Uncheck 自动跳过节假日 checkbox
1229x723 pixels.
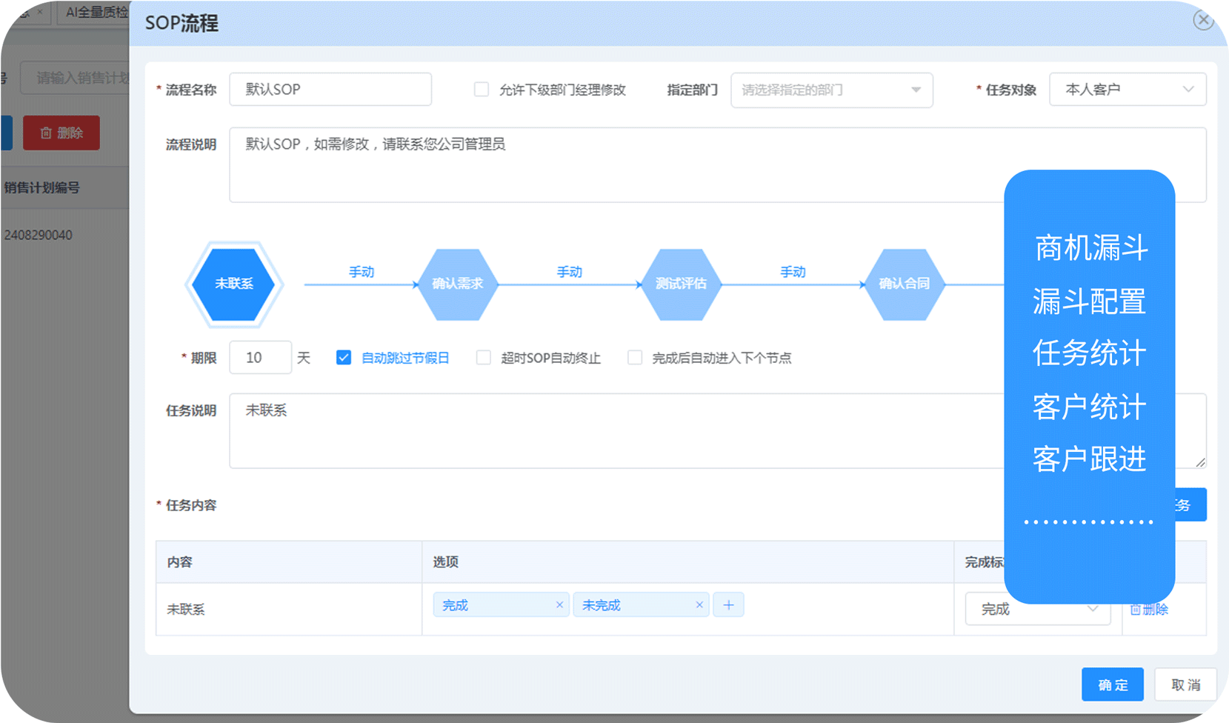coord(344,358)
